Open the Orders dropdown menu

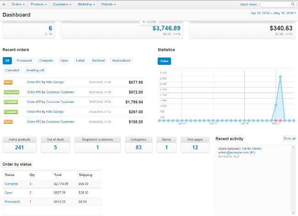19,4
